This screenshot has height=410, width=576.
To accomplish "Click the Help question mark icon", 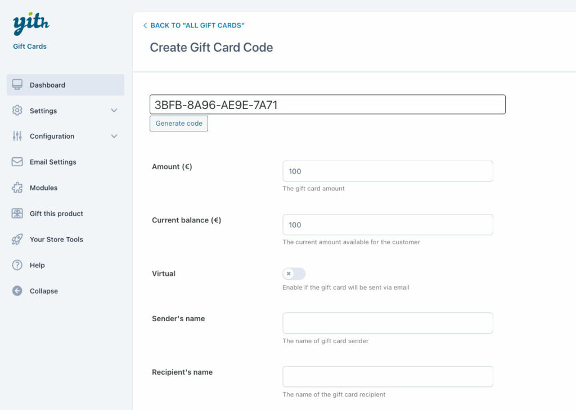I will point(17,265).
